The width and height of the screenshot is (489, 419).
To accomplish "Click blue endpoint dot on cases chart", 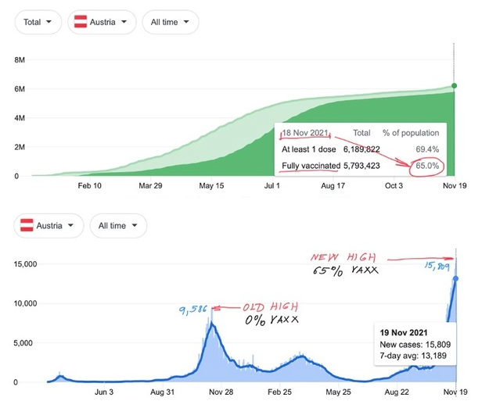I will [x=455, y=278].
